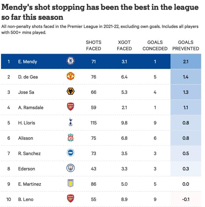
Task: Click the Arsenal crest in A. Ramsdale's row
Action: [70, 107]
